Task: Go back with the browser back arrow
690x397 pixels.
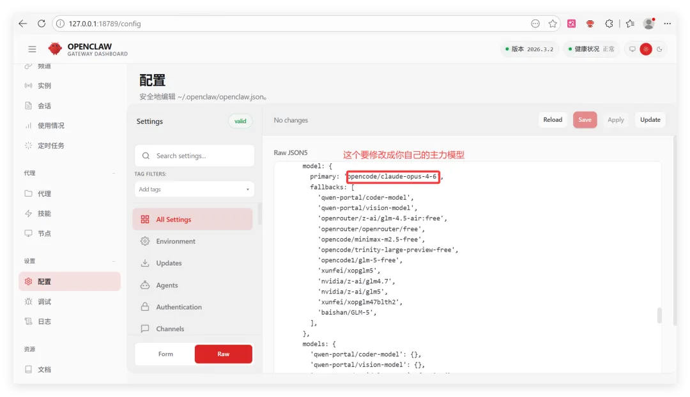Action: (x=23, y=24)
